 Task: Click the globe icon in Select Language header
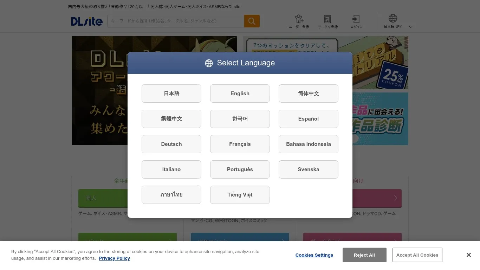point(209,63)
